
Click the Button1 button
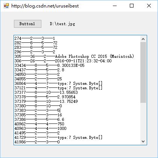click(x=27, y=24)
